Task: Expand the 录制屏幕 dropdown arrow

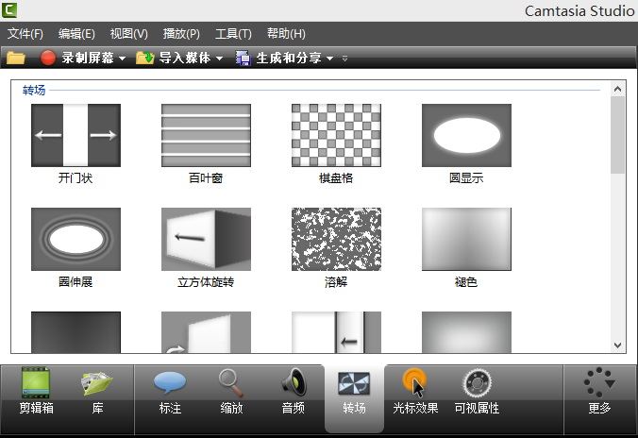Action: tap(123, 59)
